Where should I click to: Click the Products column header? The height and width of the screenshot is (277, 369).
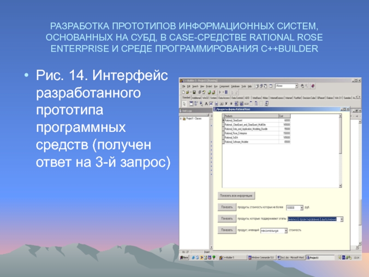point(251,116)
